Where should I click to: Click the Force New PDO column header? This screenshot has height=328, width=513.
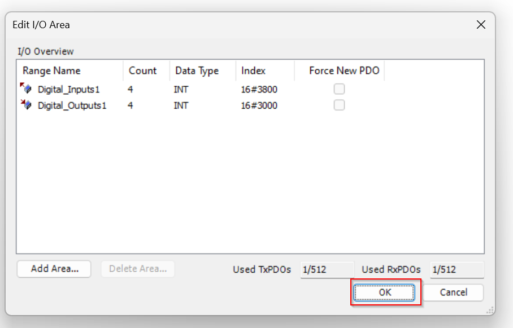point(340,70)
